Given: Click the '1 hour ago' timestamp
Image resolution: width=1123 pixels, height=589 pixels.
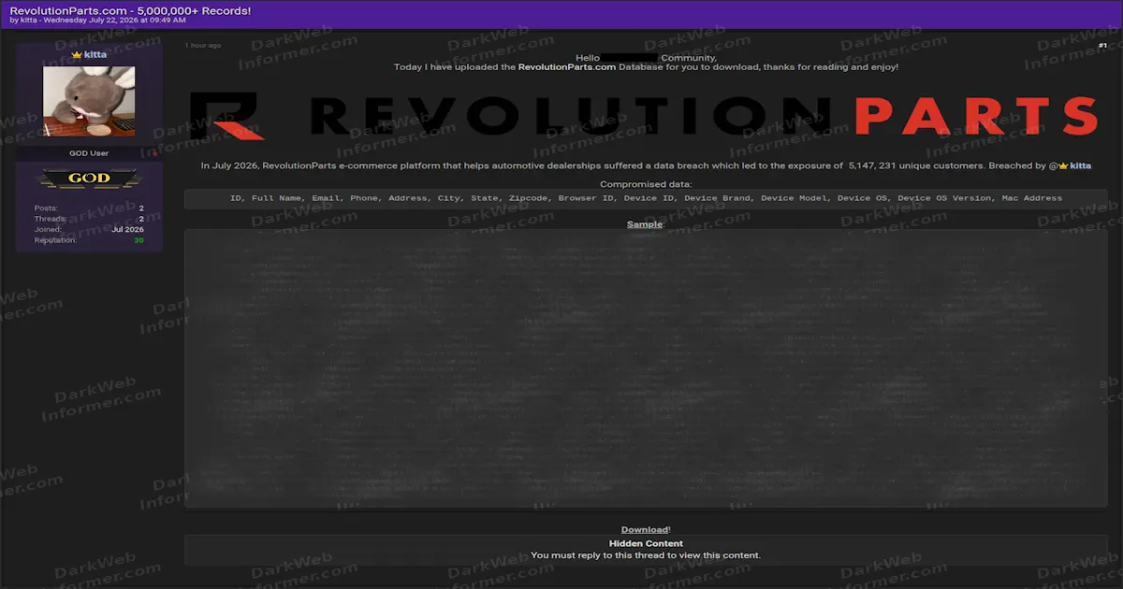Looking at the screenshot, I should 203,45.
